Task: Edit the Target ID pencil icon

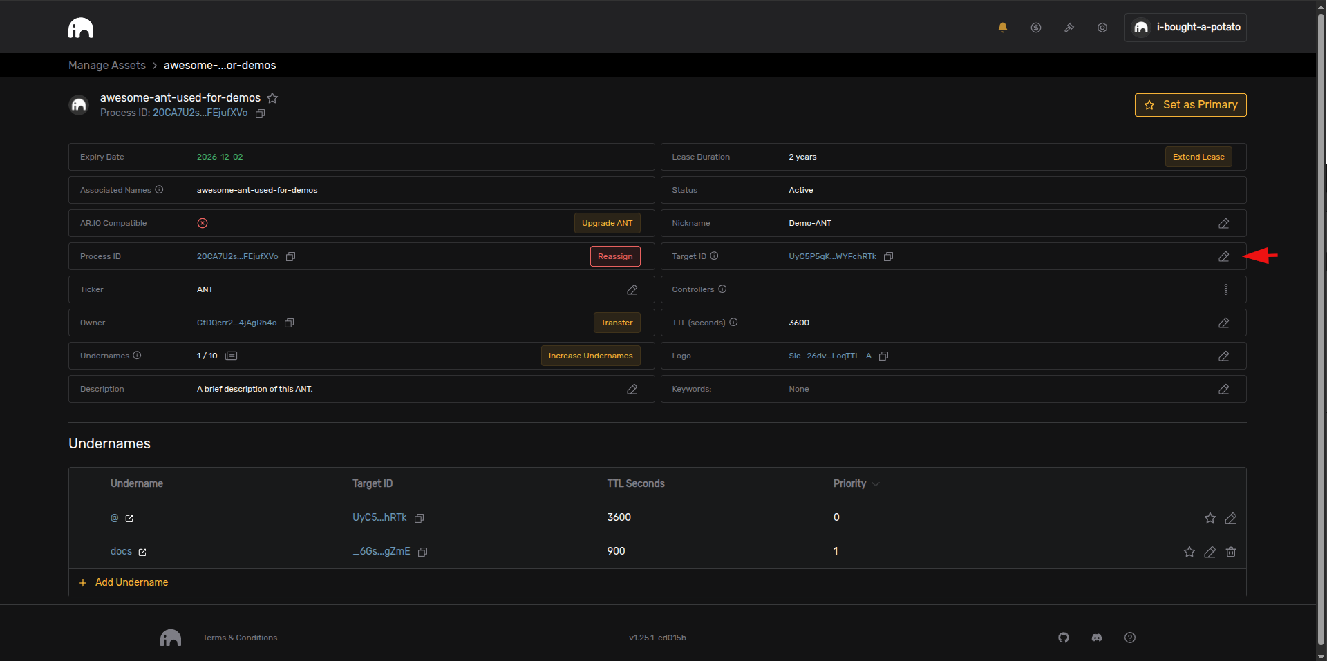Action: tap(1223, 256)
